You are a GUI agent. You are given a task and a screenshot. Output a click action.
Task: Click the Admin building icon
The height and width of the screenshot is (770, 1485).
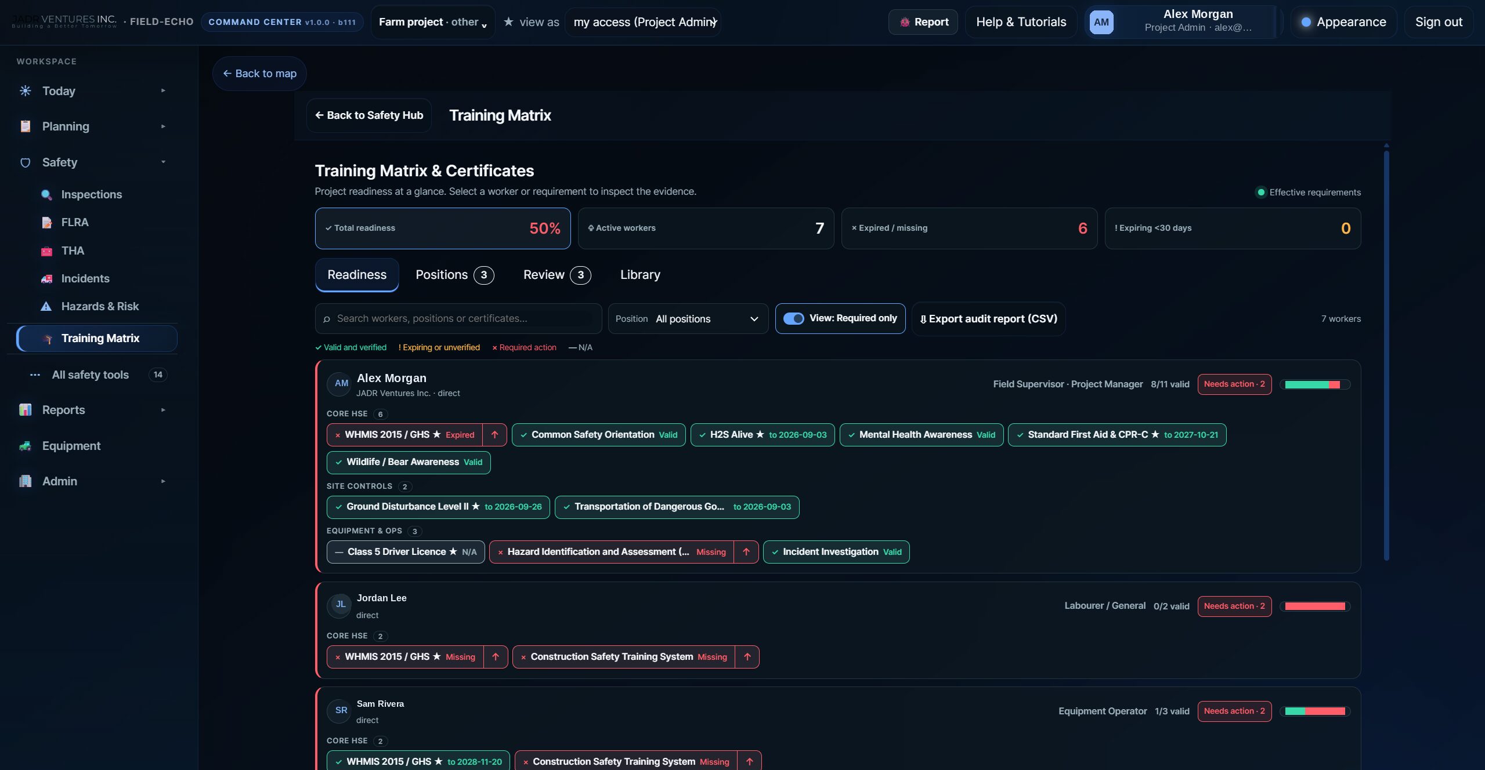(26, 481)
